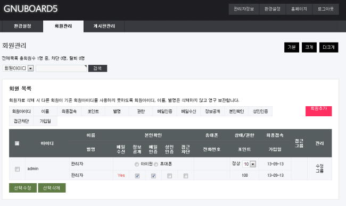This screenshot has height=206, width=346.
Task: Toggle select-all checkbox in table header
Action: tap(17, 143)
